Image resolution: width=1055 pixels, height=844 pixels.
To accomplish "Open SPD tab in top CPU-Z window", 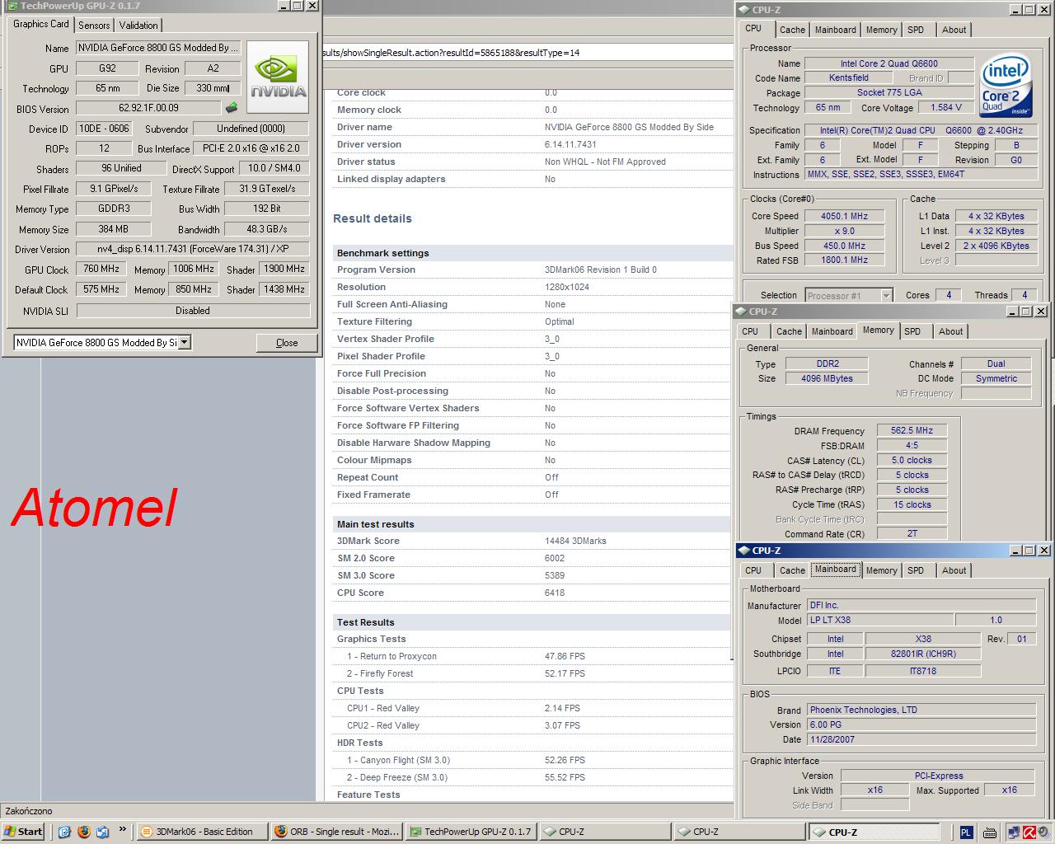I will (x=916, y=30).
